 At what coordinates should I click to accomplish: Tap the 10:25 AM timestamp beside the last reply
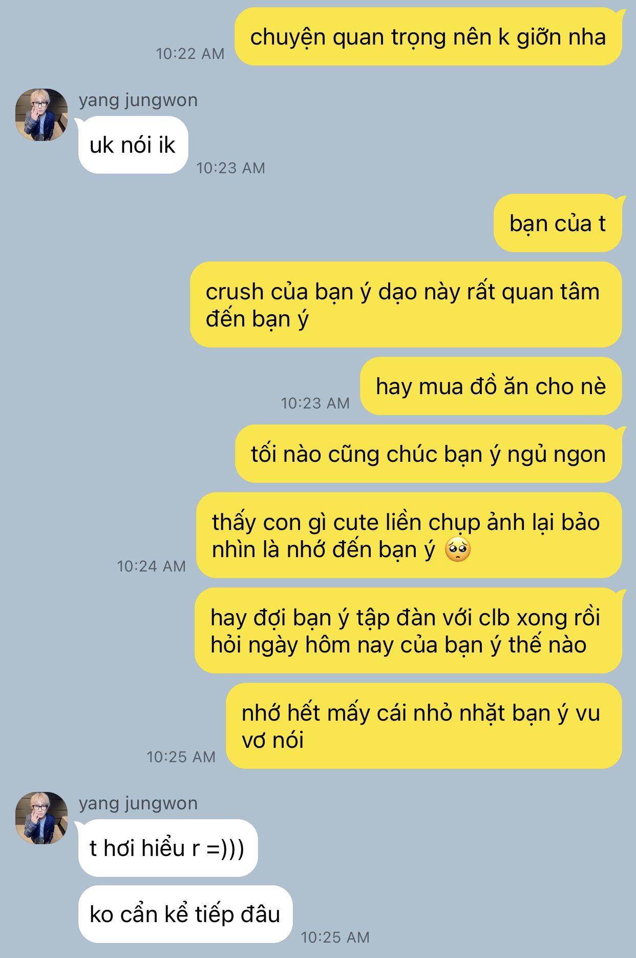tap(335, 937)
